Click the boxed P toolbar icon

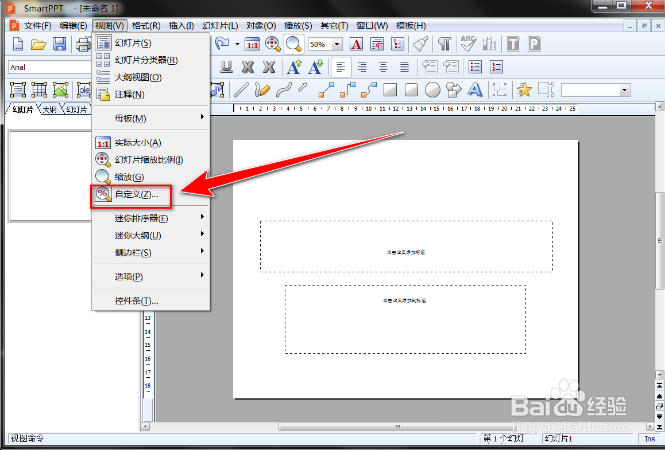tap(534, 44)
